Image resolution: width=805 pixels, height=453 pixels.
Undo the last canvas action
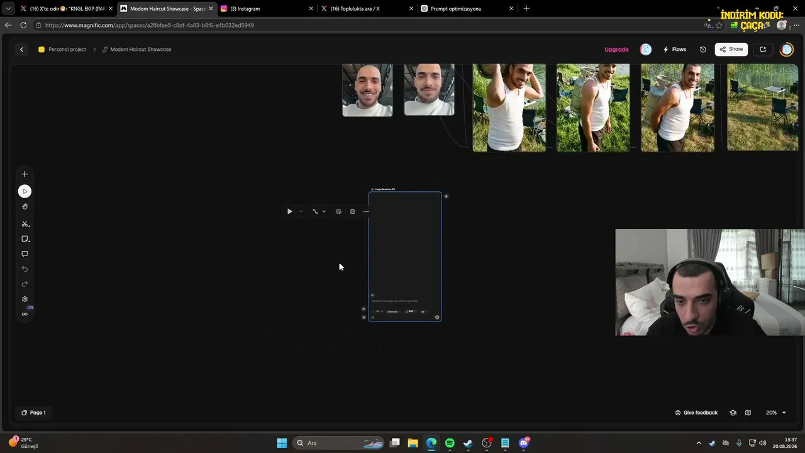pos(25,269)
